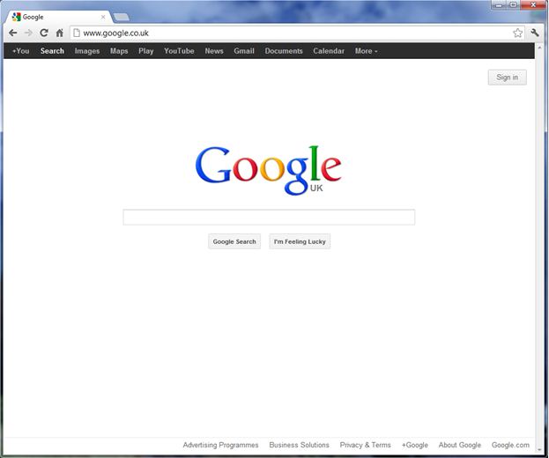
Task: Go to Maps
Action: click(119, 51)
